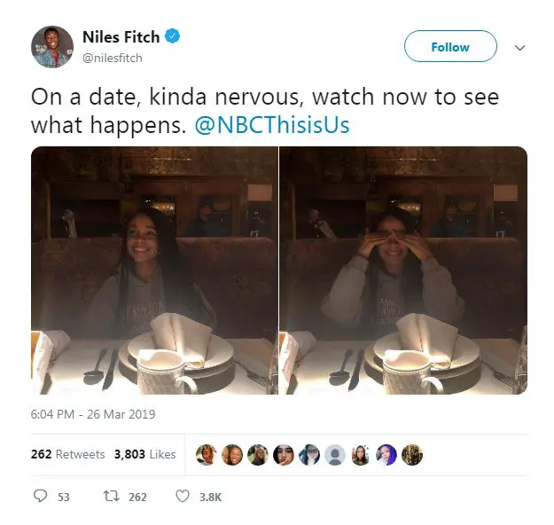The height and width of the screenshot is (525, 554).
Task: Like the tweet with the heart icon
Action: point(183,497)
